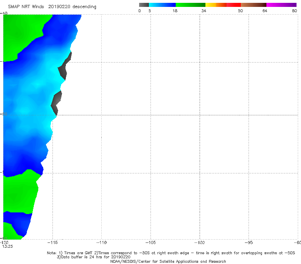
Task: Click the color bar label '18'
Action: [175, 11]
